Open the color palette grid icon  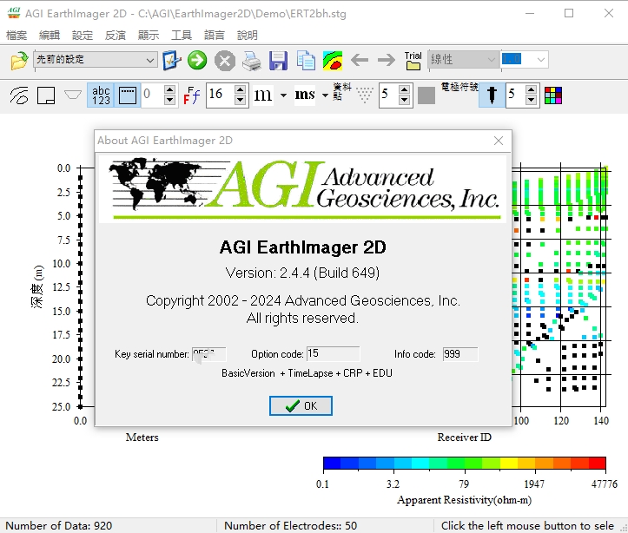(553, 95)
